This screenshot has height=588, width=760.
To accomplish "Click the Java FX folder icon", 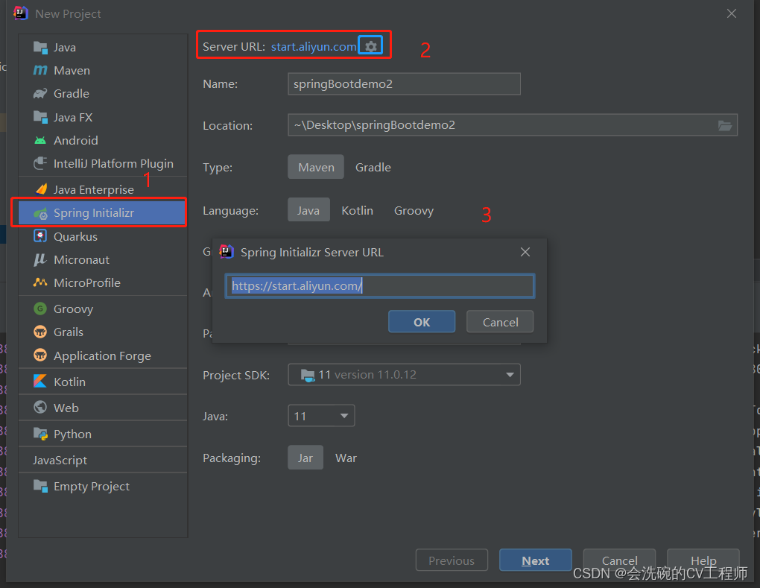I will pyautogui.click(x=40, y=117).
